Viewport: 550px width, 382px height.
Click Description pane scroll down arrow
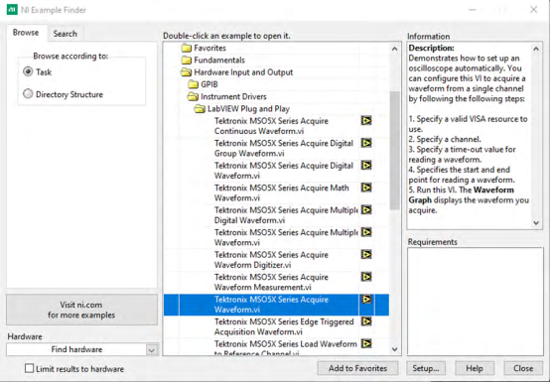pyautogui.click(x=536, y=222)
